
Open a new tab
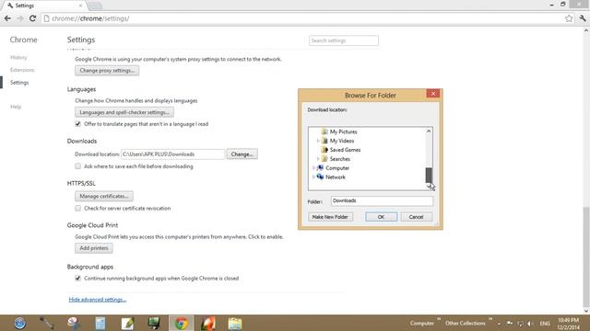click(95, 6)
